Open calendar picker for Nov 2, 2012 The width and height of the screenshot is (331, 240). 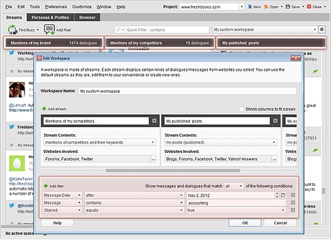(x=283, y=195)
